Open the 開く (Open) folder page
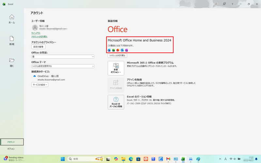This screenshot has width=261, height=163. [12, 62]
